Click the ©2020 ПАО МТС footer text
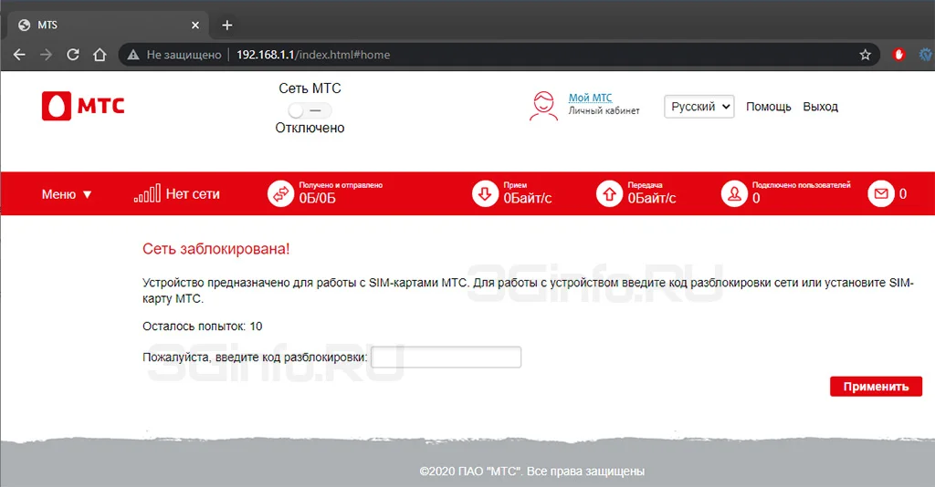Screen dimensions: 935x487 click(x=532, y=471)
